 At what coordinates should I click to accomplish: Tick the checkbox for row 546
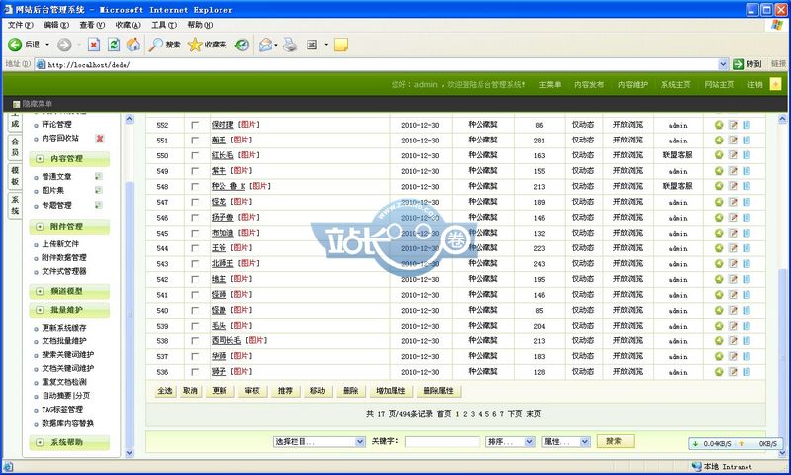pyautogui.click(x=195, y=218)
